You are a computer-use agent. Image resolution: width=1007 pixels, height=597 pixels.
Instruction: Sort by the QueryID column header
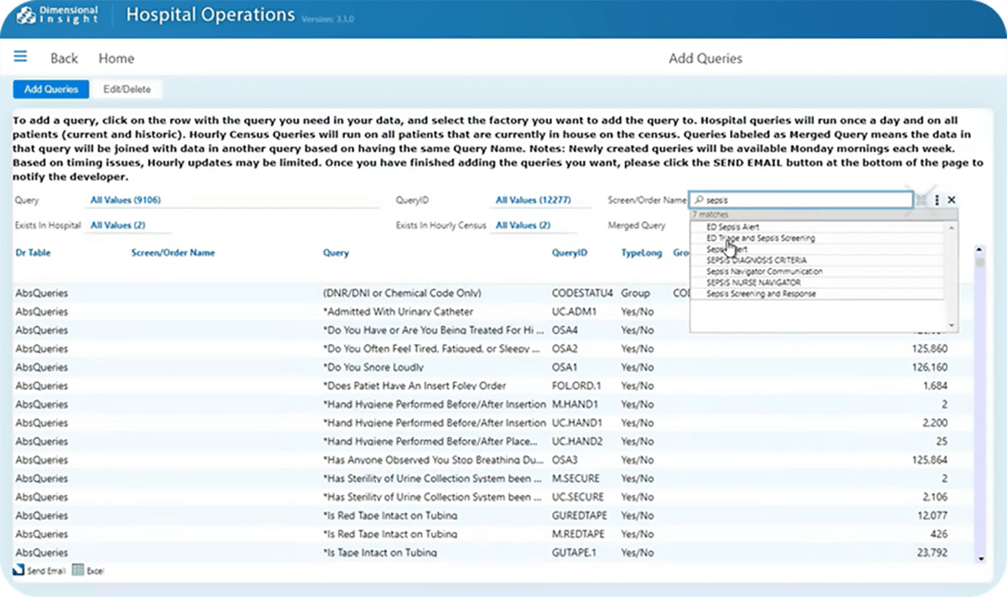tap(568, 253)
